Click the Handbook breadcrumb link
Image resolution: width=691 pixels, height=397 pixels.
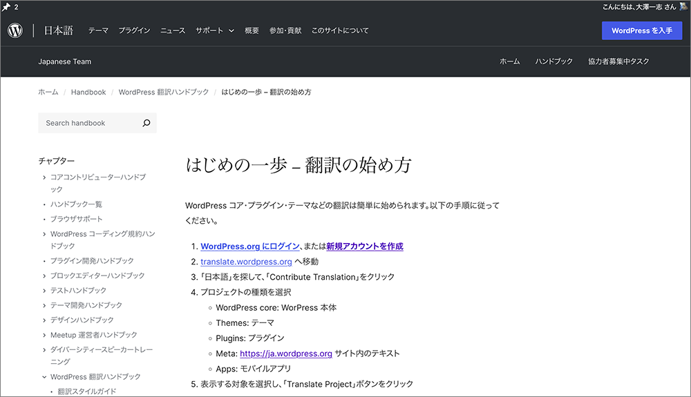(x=88, y=92)
